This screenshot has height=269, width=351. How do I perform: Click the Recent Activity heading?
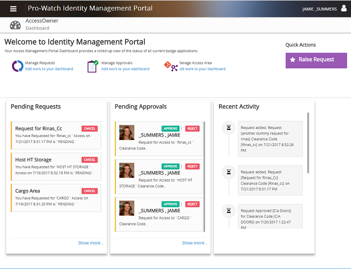point(239,106)
